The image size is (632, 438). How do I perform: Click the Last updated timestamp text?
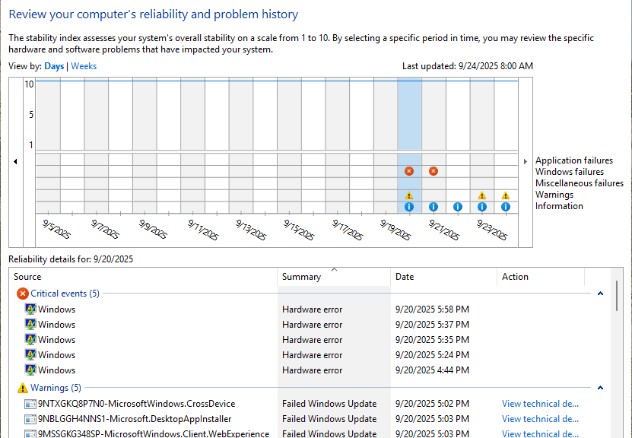pyautogui.click(x=468, y=66)
